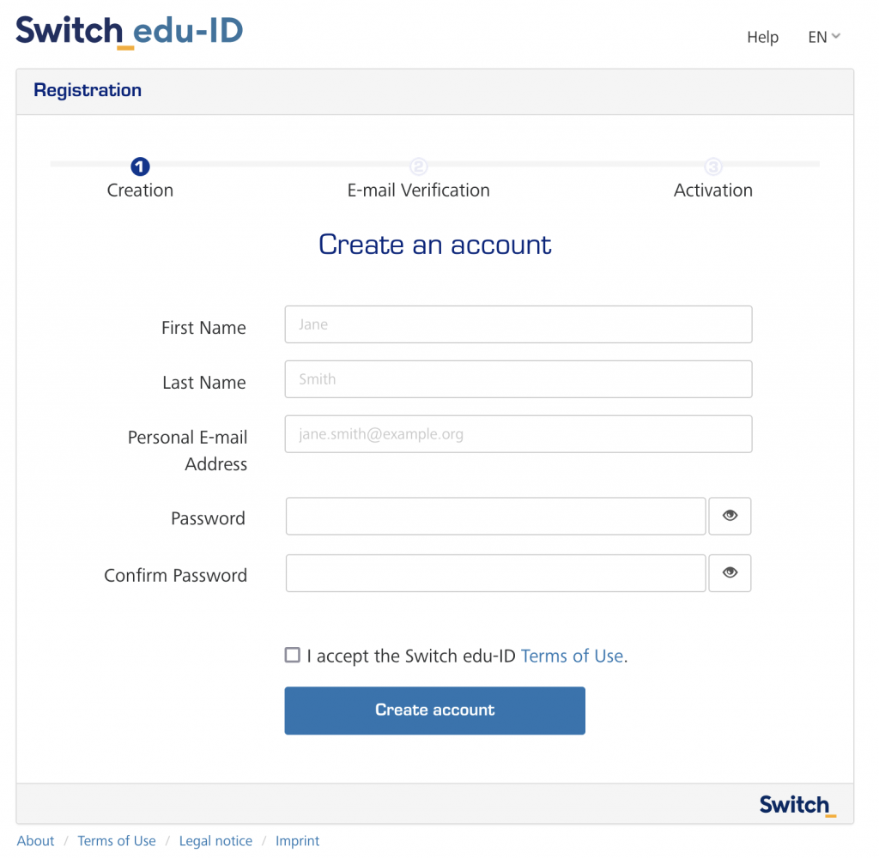Image resolution: width=879 pixels, height=859 pixels.
Task: Accept the Switch edu-ID Terms of Use checkbox
Action: (x=292, y=655)
